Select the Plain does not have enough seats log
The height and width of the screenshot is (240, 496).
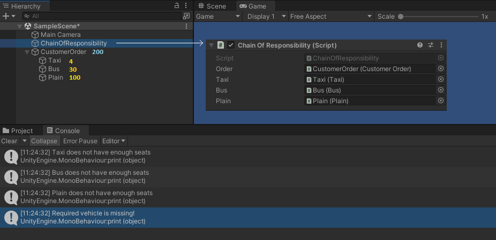click(248, 197)
